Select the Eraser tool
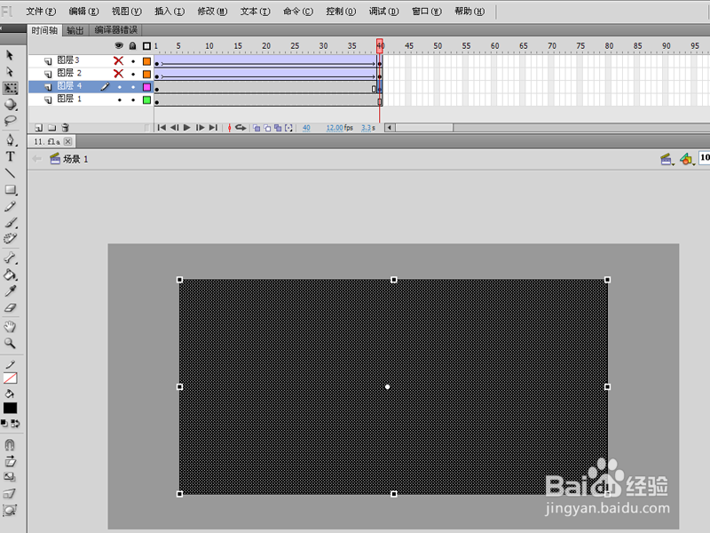 10,307
